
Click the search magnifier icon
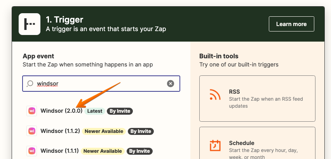pos(30,84)
